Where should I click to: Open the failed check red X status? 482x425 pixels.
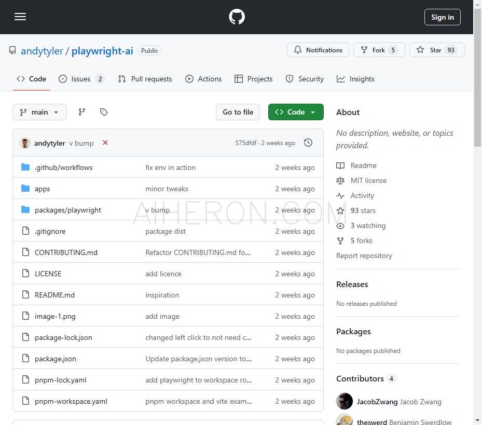click(x=105, y=143)
